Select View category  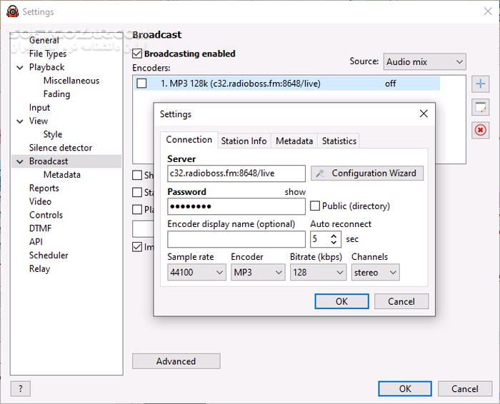tap(39, 121)
